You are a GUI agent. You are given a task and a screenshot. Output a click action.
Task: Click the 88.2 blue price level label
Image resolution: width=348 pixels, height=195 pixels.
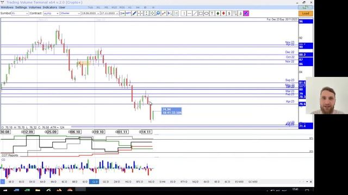306,55
